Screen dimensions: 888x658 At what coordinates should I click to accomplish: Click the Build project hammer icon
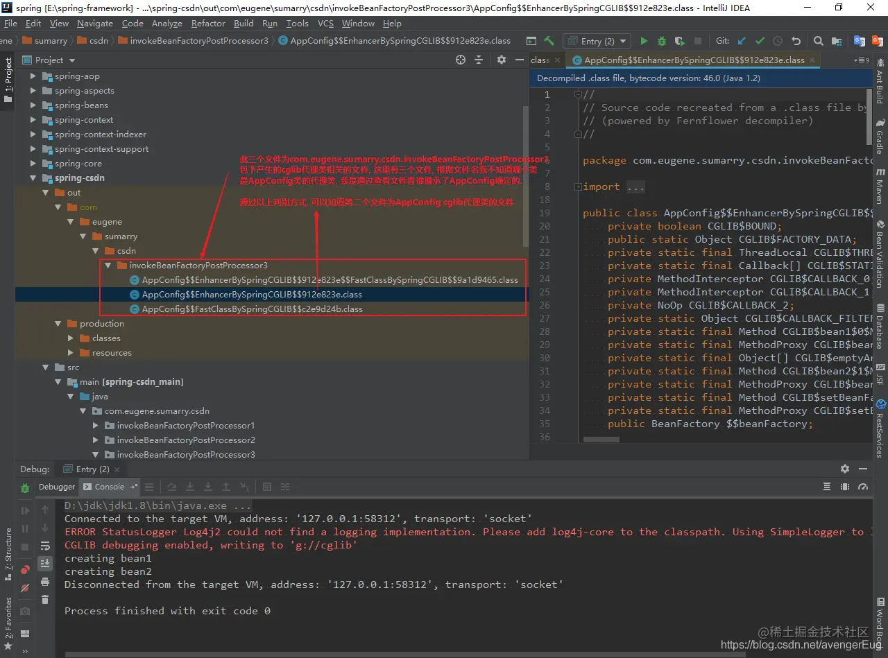[549, 41]
